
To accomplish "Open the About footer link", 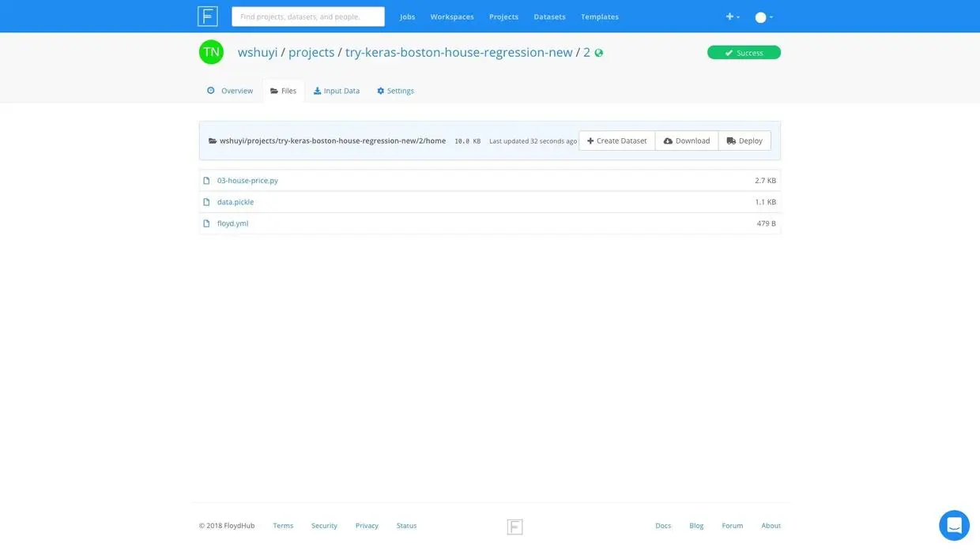I will point(771,526).
